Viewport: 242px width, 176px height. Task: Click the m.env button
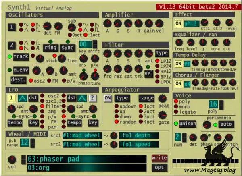(x=21, y=70)
